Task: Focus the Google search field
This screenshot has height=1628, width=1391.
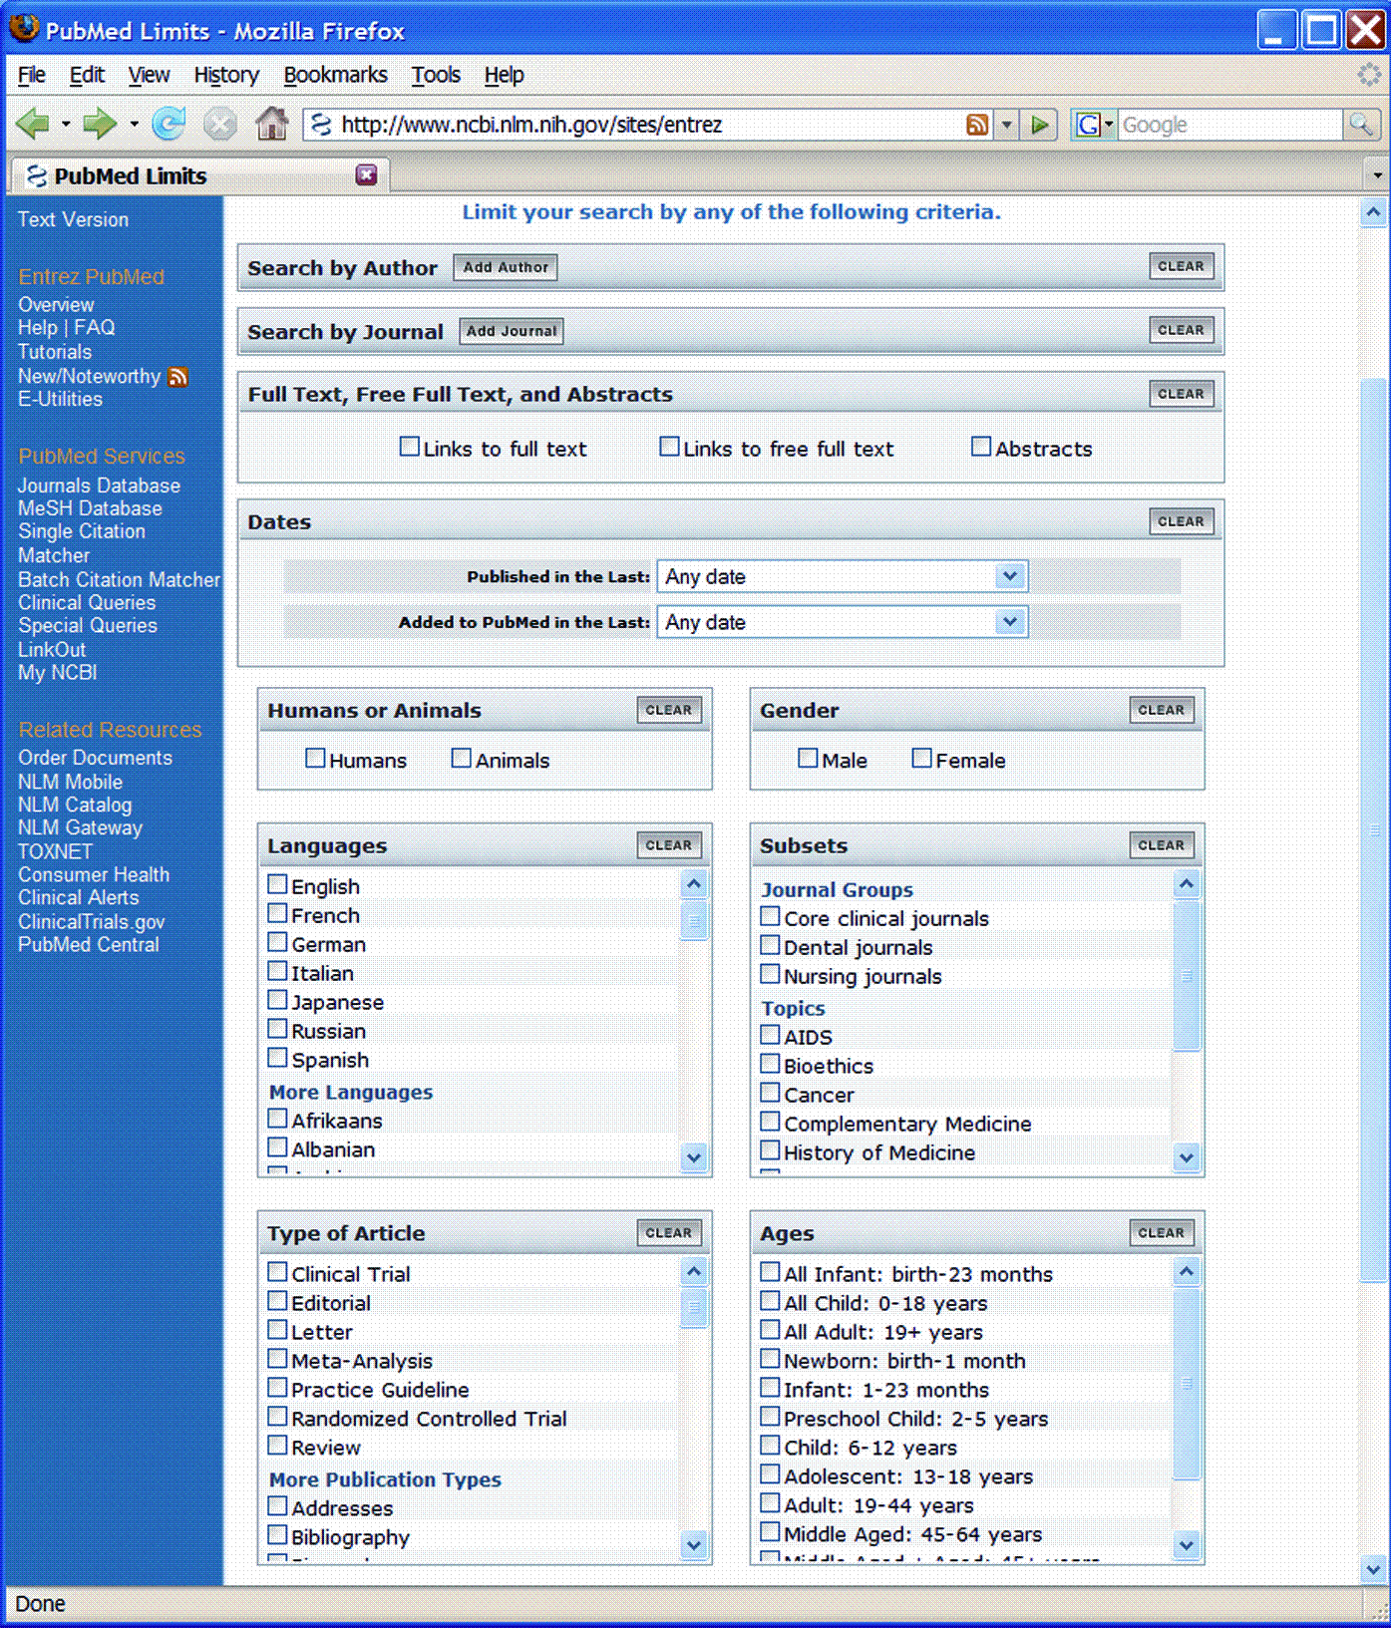Action: 1229,125
